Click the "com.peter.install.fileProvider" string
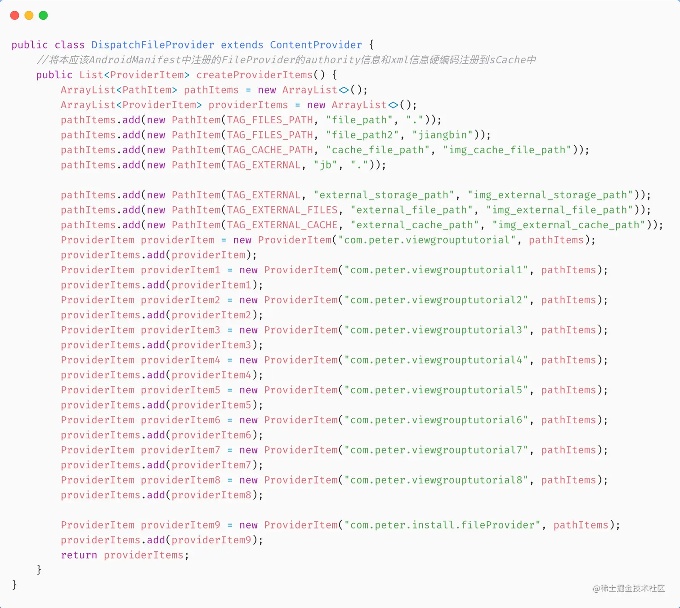The image size is (680, 608). click(443, 525)
